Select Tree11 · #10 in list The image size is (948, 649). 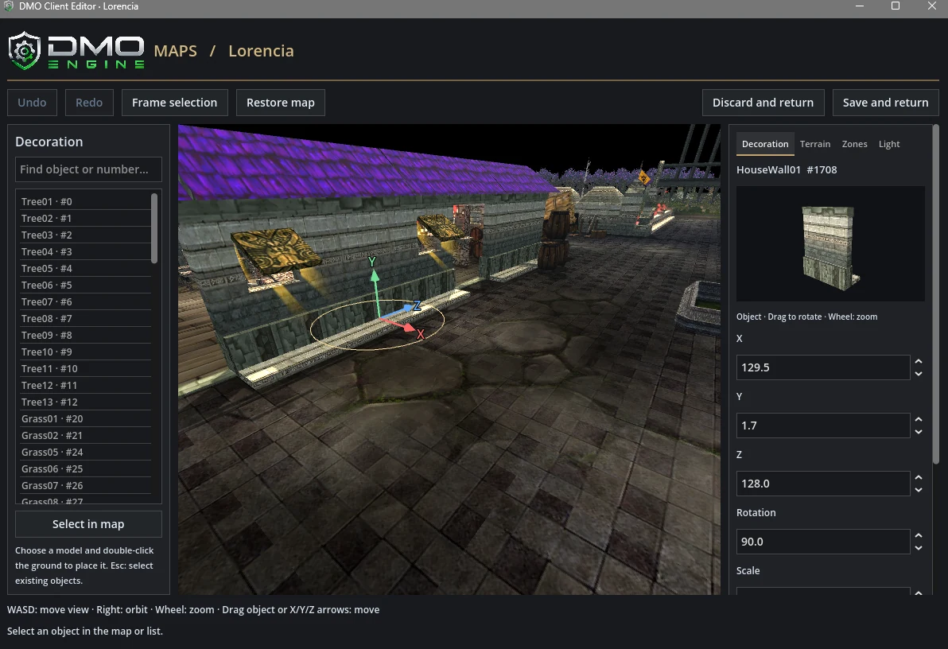[x=86, y=368]
